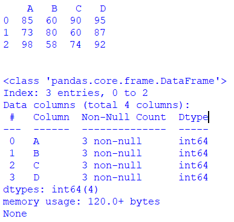Click the 'Non-Null Count' header
Image resolution: width=234 pixels, height=222 pixels.
coord(124,117)
